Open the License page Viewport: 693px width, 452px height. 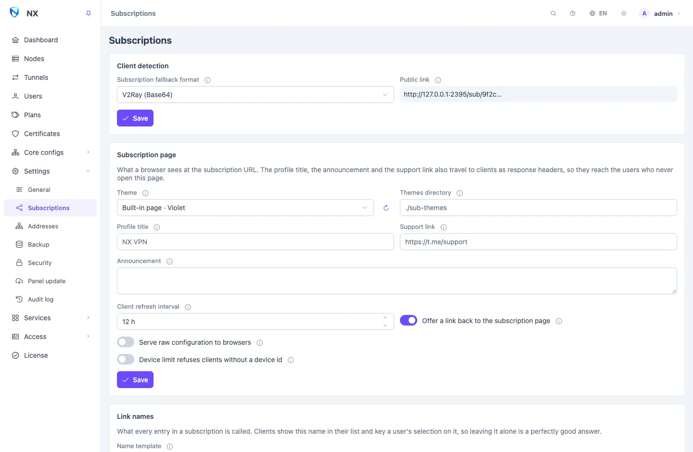click(x=50, y=355)
